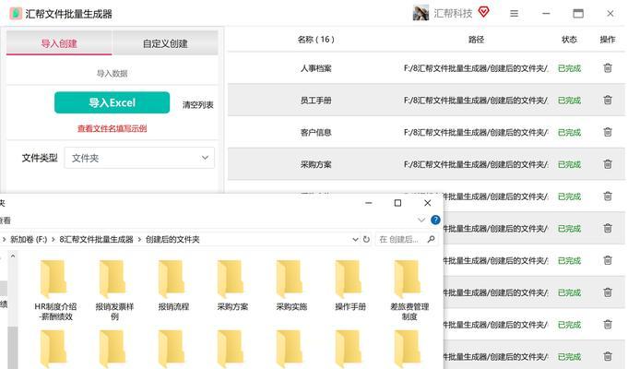
Task: Click the 名称 ( 16 ) column header
Action: 315,40
